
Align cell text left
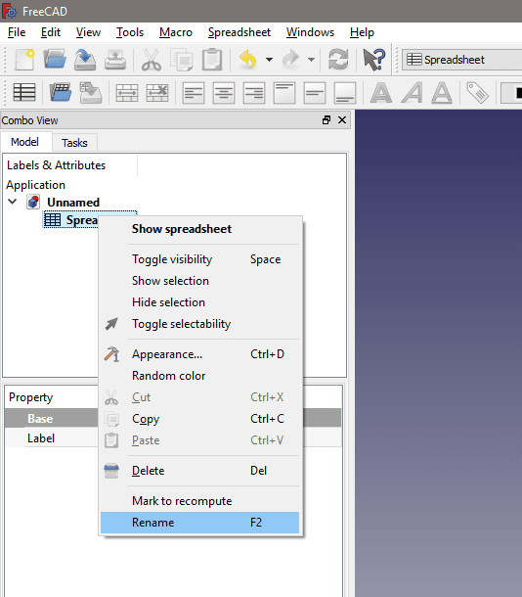[194, 93]
